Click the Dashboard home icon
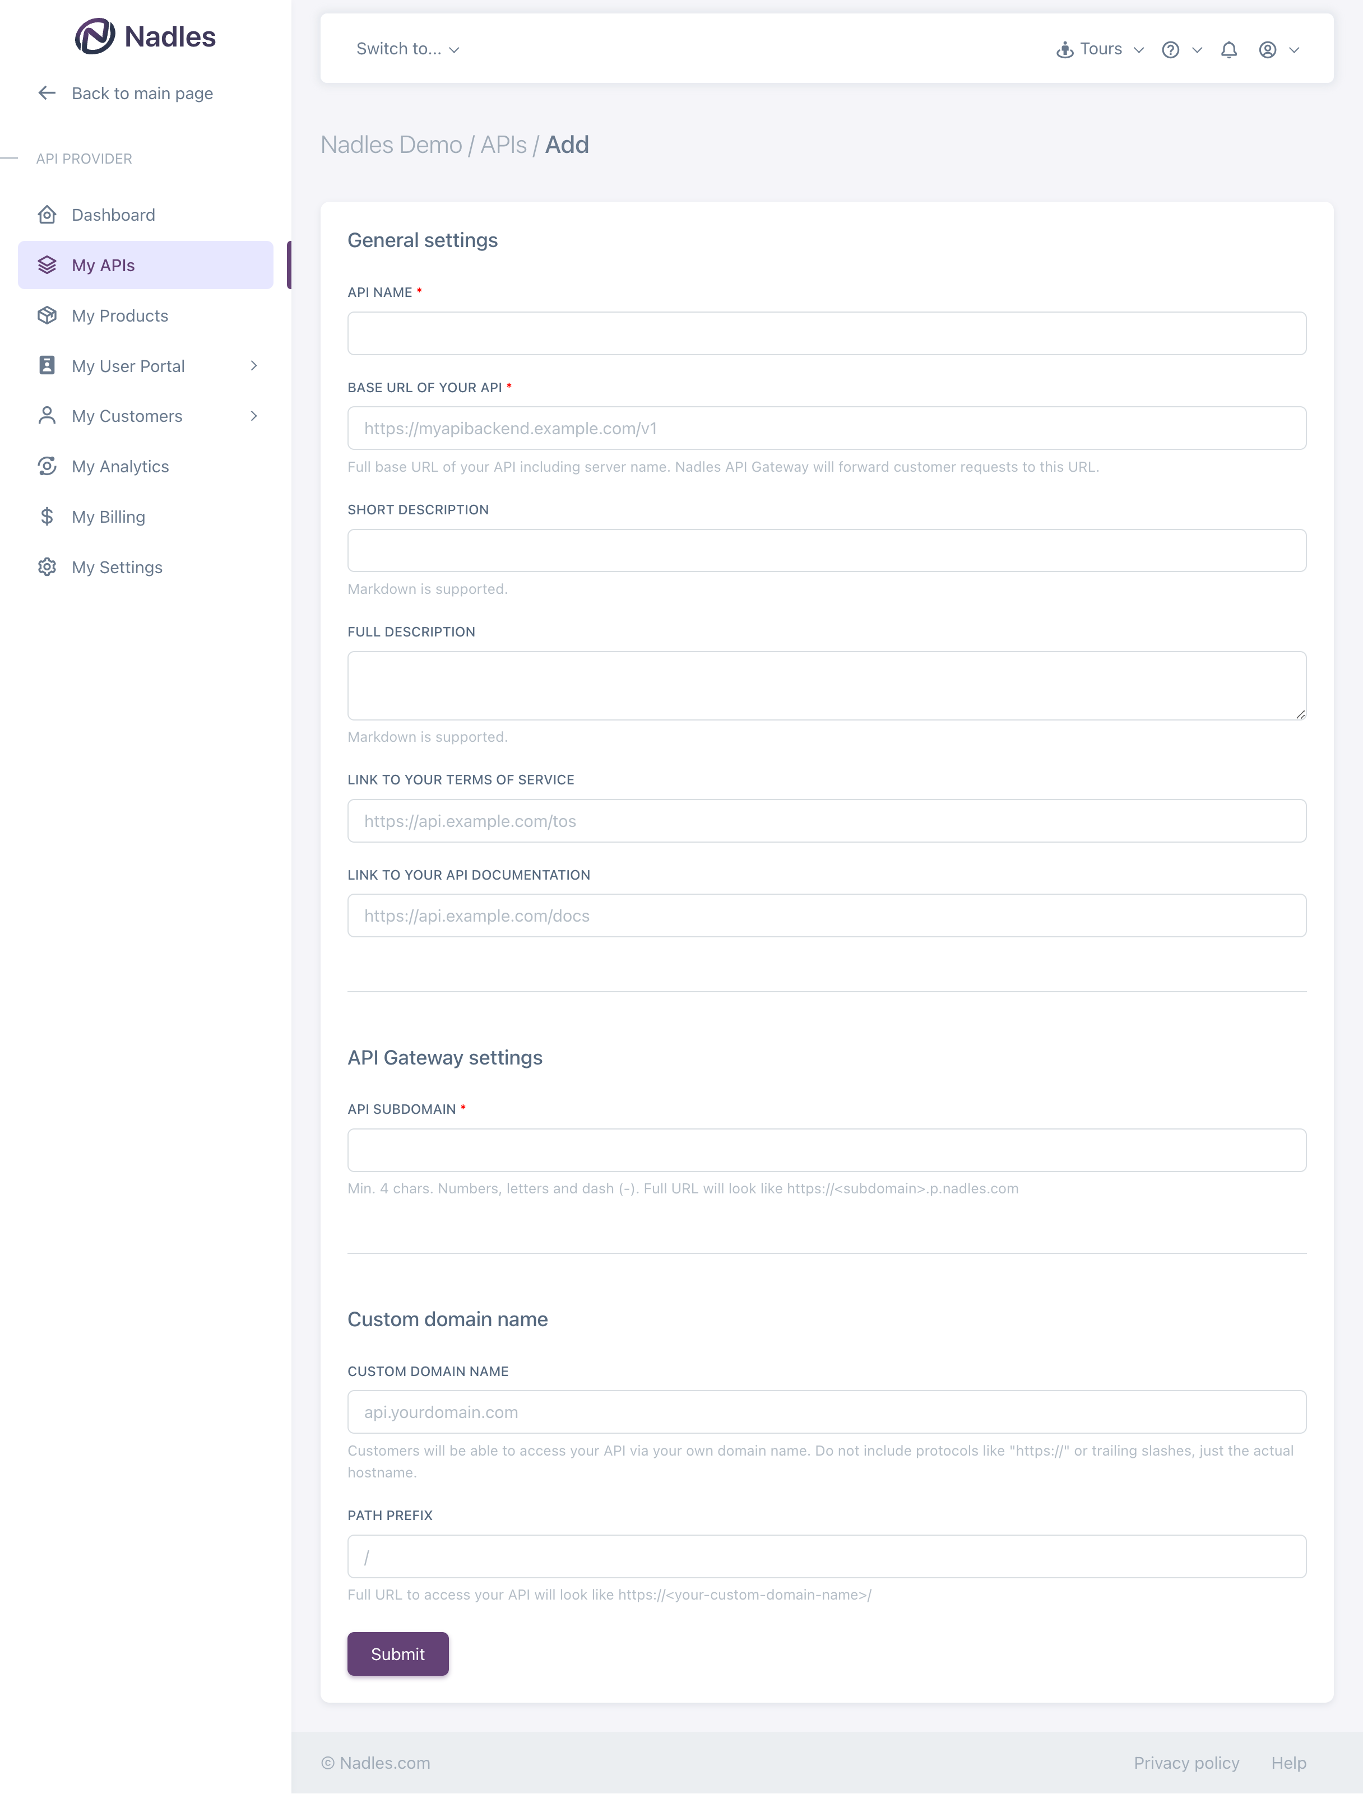1363x1794 pixels. [x=47, y=215]
